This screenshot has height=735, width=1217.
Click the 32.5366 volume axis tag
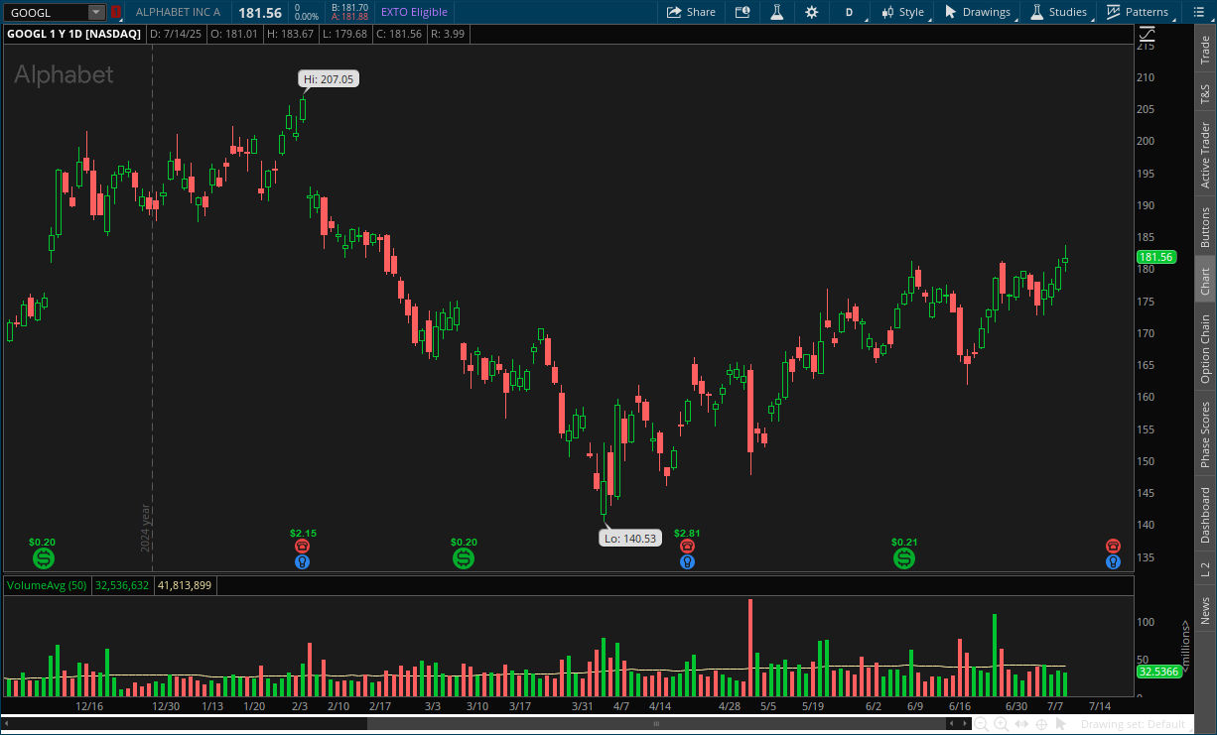click(1157, 672)
